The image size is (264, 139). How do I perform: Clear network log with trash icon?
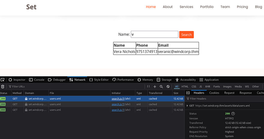3,87
